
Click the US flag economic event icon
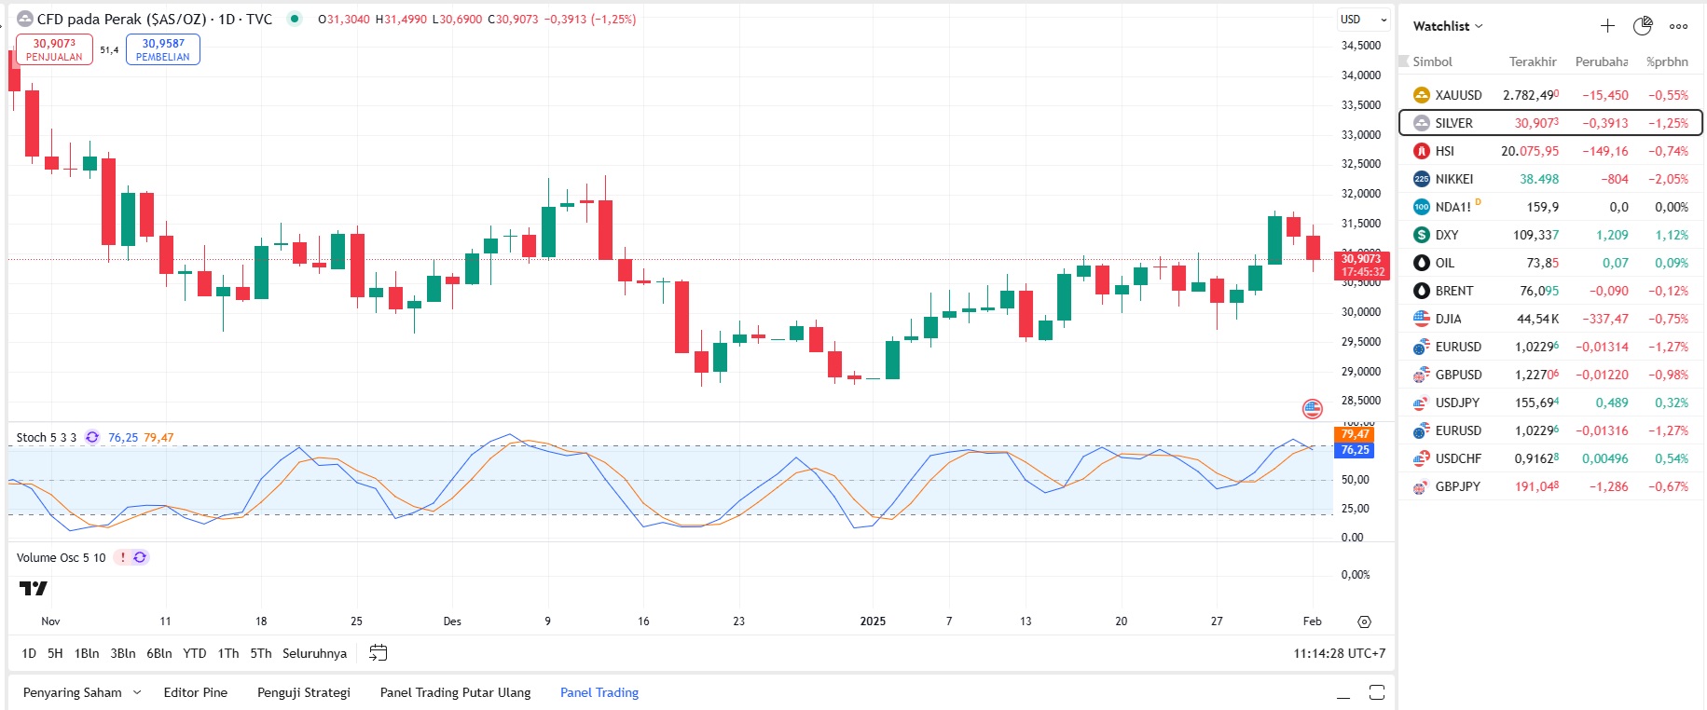point(1312,408)
